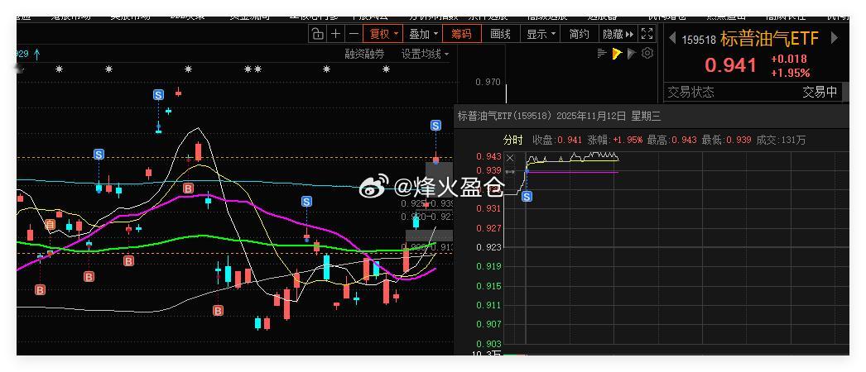
Task: Open the 叠加 overlay dropdown
Action: point(423,34)
